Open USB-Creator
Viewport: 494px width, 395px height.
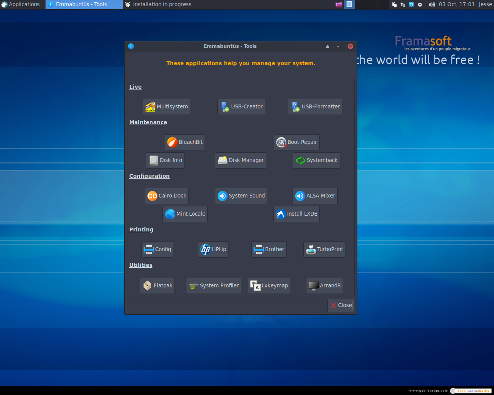[x=241, y=107]
